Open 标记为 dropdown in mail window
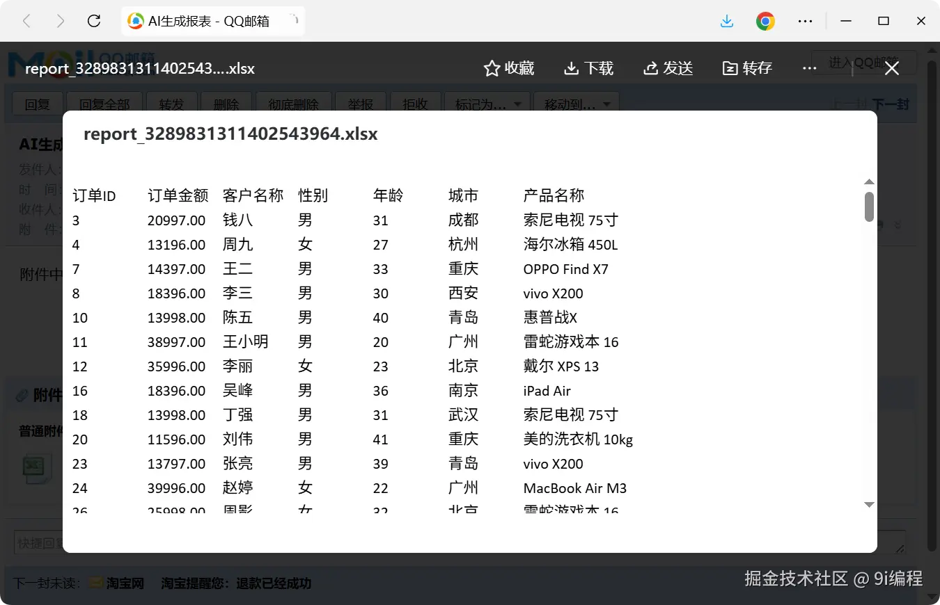Image resolution: width=940 pixels, height=605 pixels. [487, 104]
